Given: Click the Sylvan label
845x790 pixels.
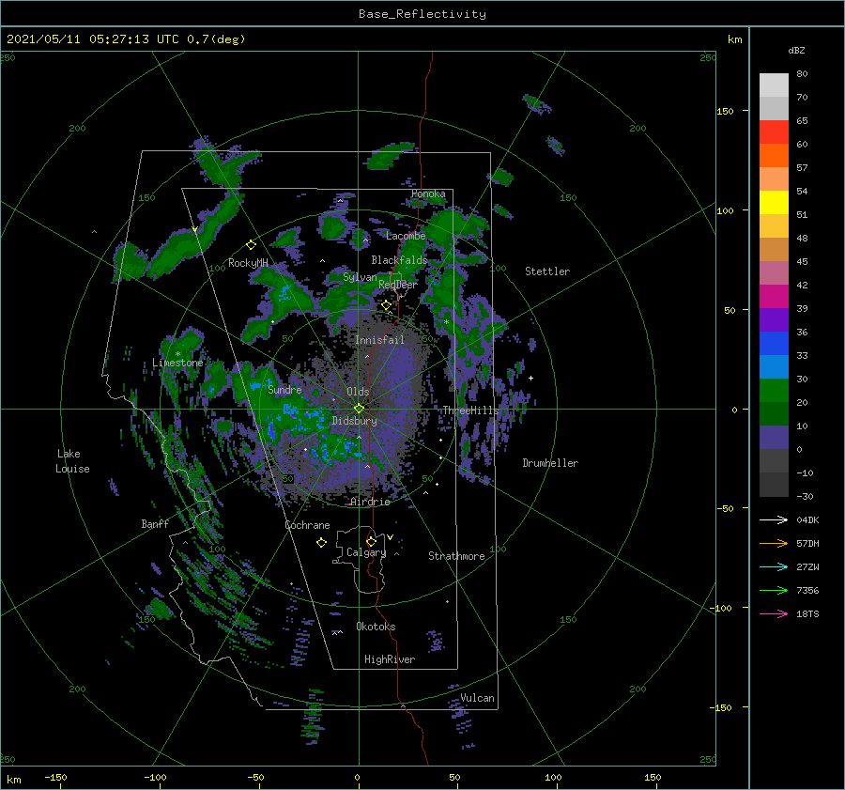Looking at the screenshot, I should (360, 277).
